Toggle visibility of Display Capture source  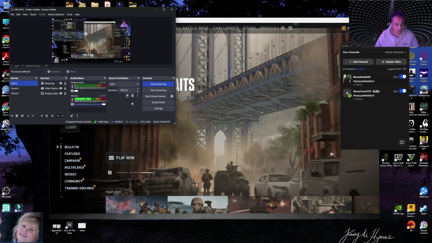click(61, 93)
